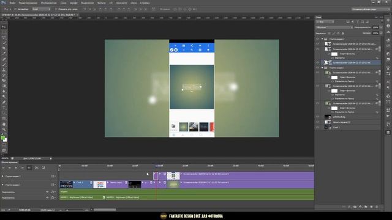Click the add layer mask icon
The height and width of the screenshot is (220, 392).
pos(355,207)
